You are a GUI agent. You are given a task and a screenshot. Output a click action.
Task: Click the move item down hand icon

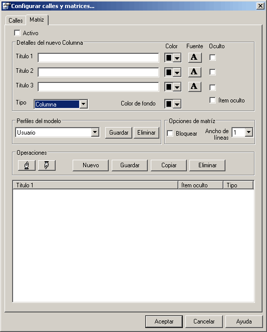tap(47, 165)
